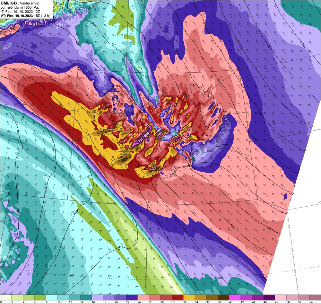Click the 24–26 m/s light salmon legend swatch
The width and height of the screenshot is (321, 304).
[143, 298]
